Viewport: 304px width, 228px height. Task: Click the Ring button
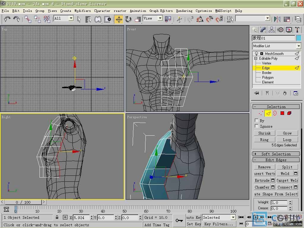coord(264,140)
